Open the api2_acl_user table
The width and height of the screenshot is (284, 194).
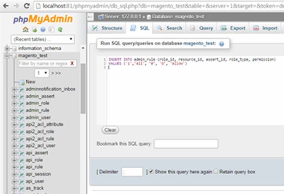[x=41, y=145]
